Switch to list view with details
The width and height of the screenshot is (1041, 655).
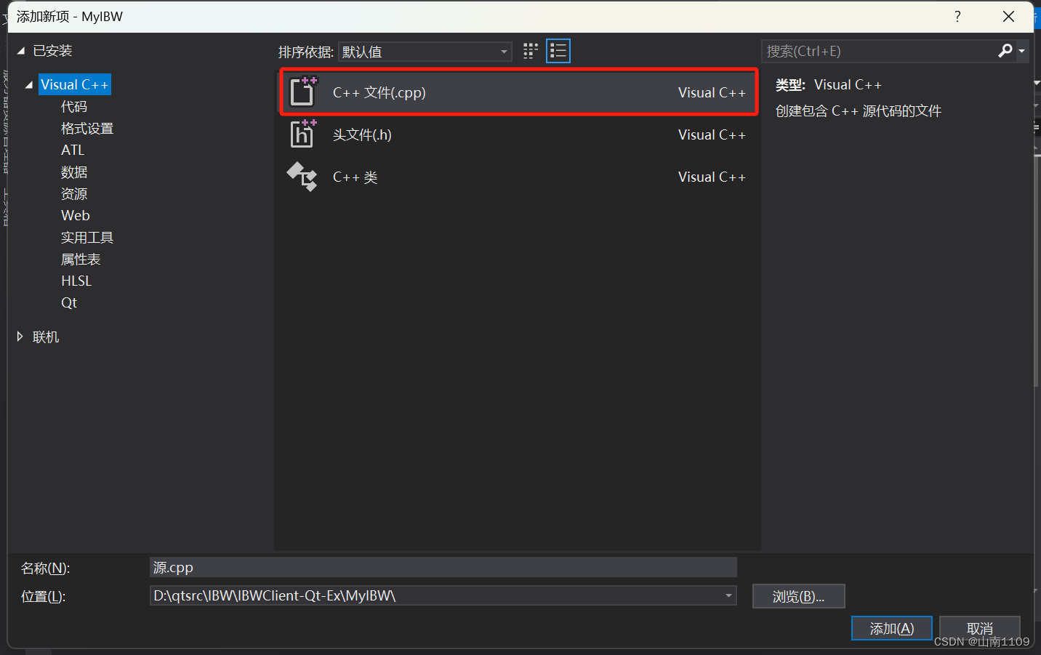pyautogui.click(x=558, y=51)
